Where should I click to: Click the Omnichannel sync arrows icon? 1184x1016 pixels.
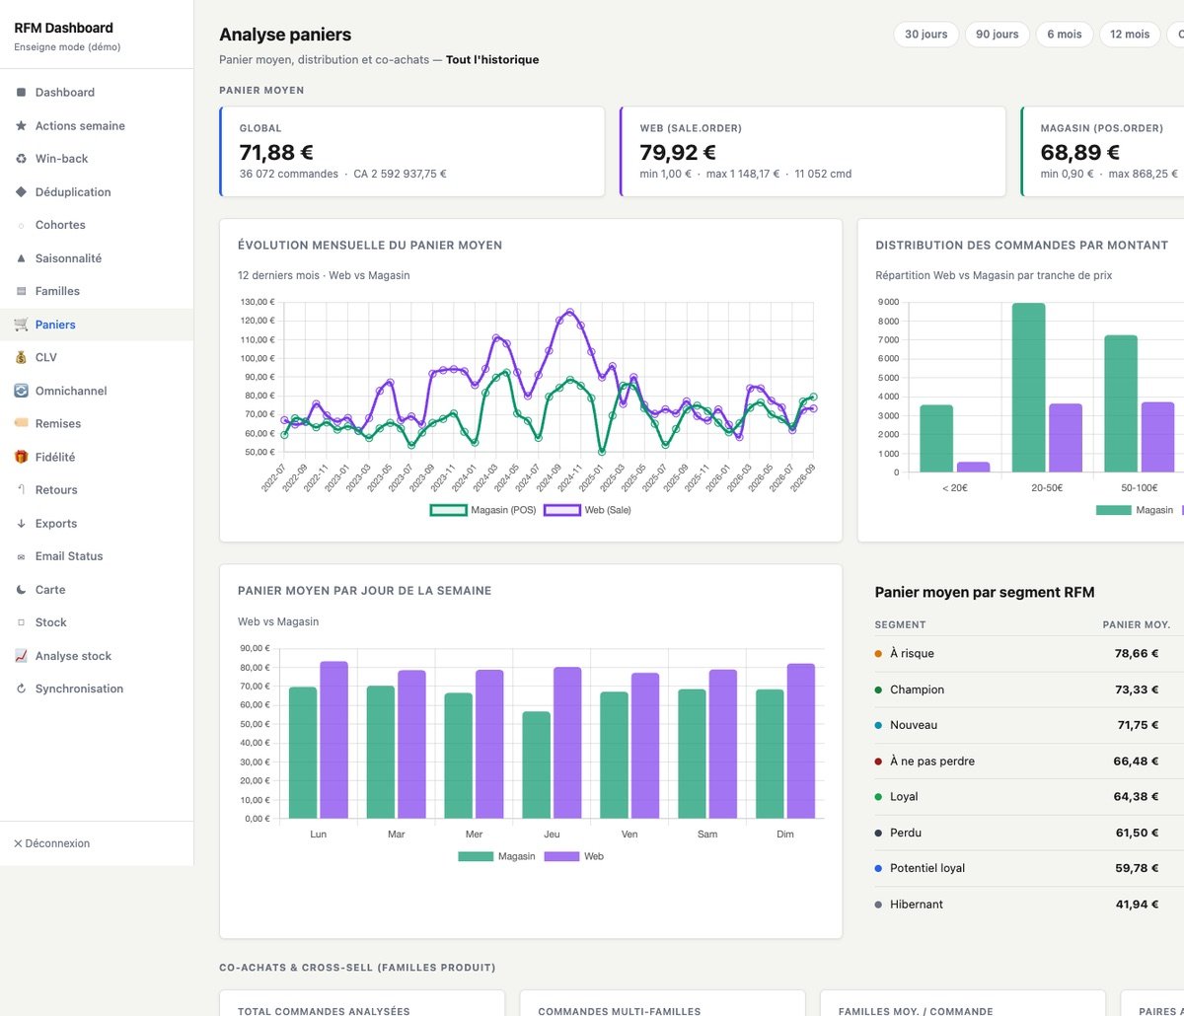click(21, 391)
